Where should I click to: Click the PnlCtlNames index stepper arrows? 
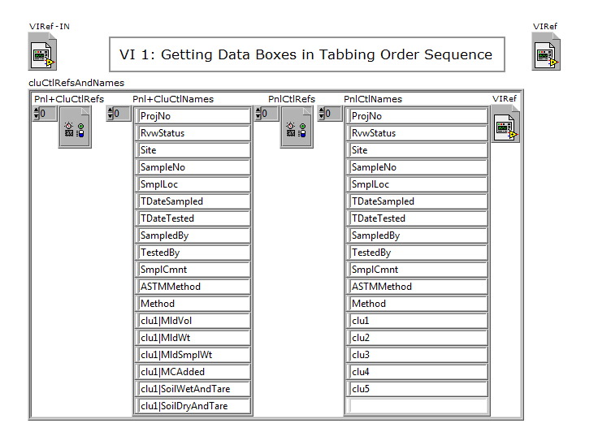(x=322, y=114)
